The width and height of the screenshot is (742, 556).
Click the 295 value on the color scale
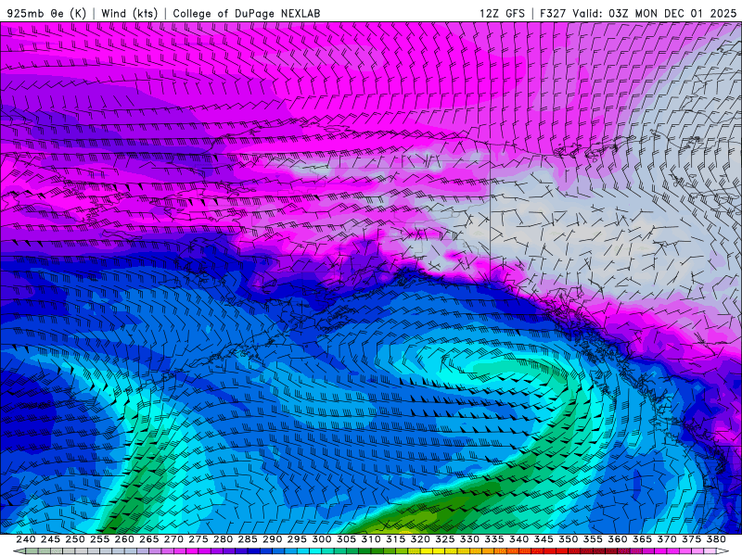click(x=297, y=539)
